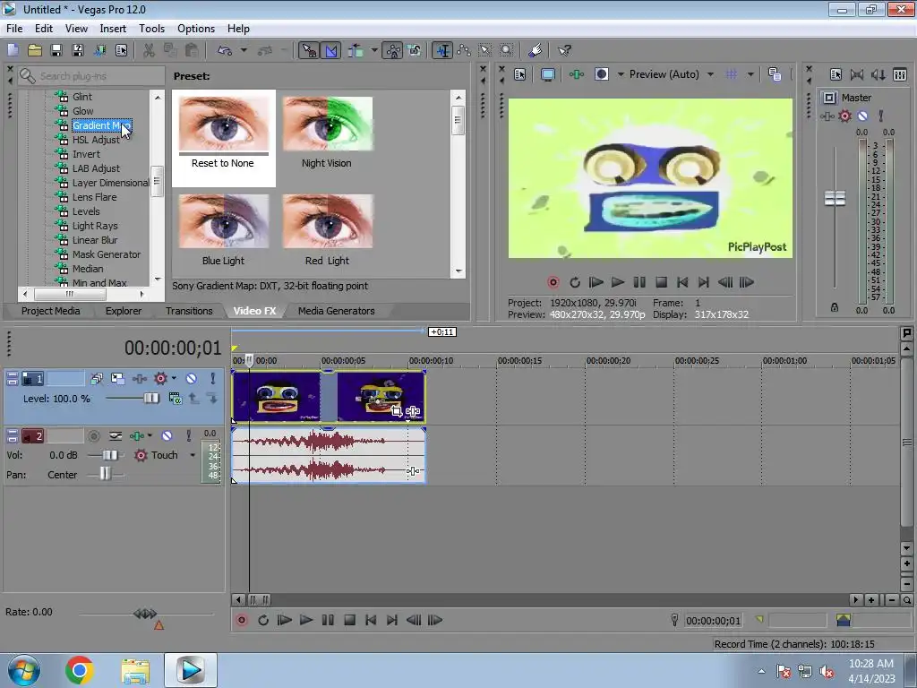Click Pause button in timeline transport bar
This screenshot has height=688, width=917.
click(x=328, y=620)
